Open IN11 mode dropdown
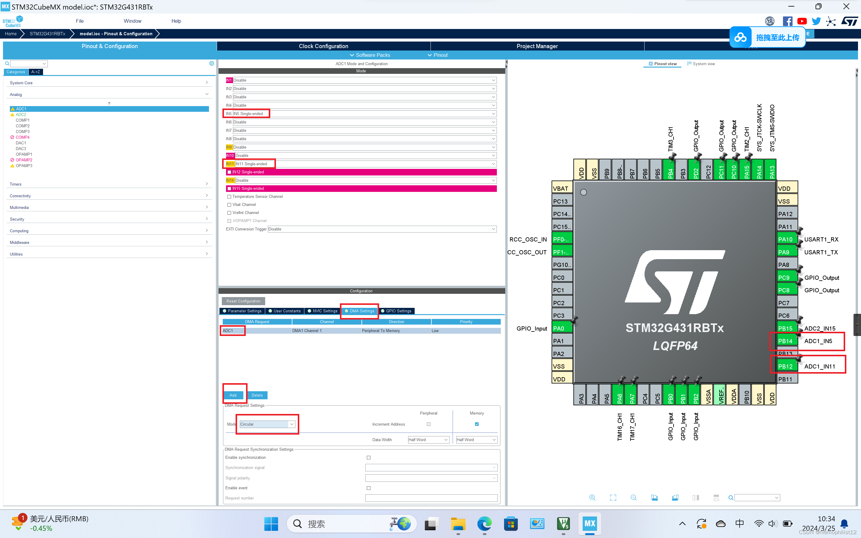861x538 pixels. [365, 164]
